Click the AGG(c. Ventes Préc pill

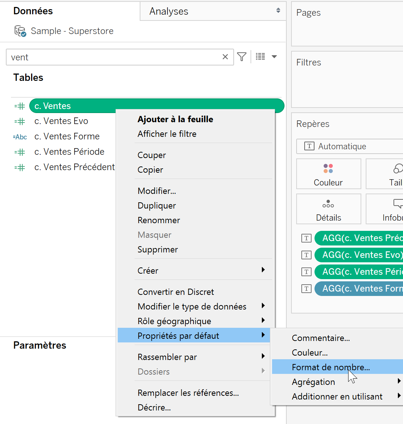(359, 238)
